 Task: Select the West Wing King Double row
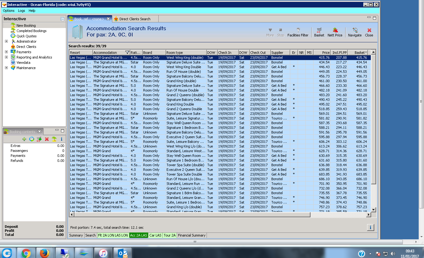pos(220,67)
